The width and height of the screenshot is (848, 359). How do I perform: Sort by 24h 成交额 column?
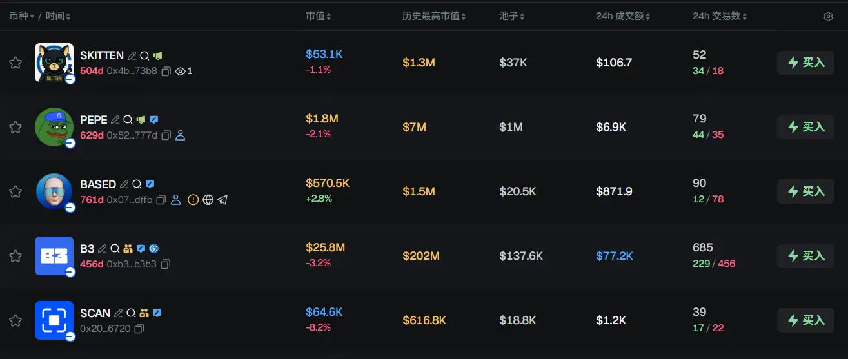(624, 16)
